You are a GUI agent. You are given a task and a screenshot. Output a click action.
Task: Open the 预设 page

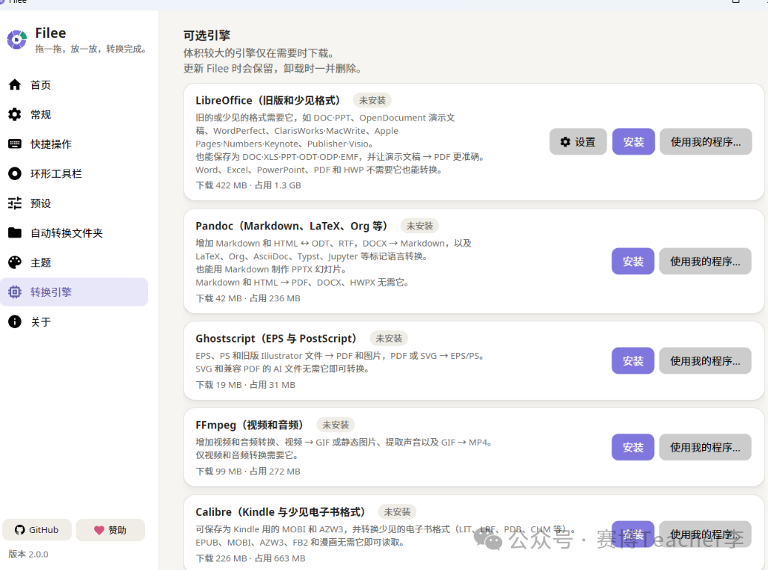[x=74, y=204]
